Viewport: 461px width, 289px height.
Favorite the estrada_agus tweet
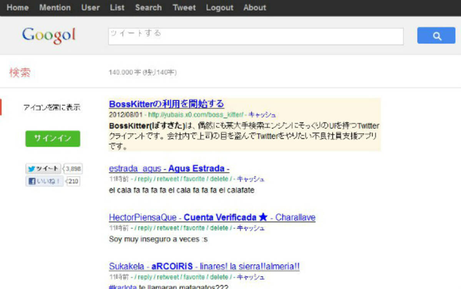click(194, 179)
